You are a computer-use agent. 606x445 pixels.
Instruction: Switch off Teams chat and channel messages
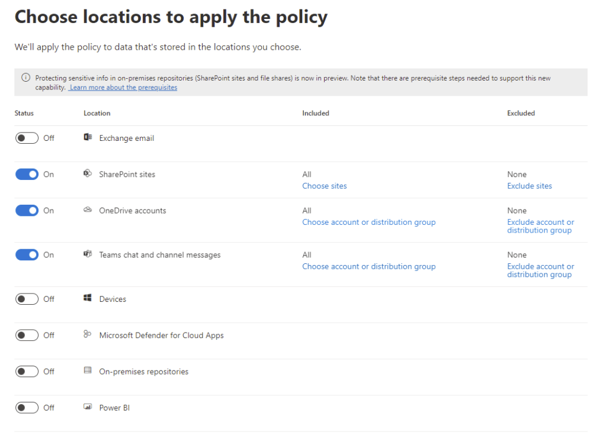click(x=27, y=255)
